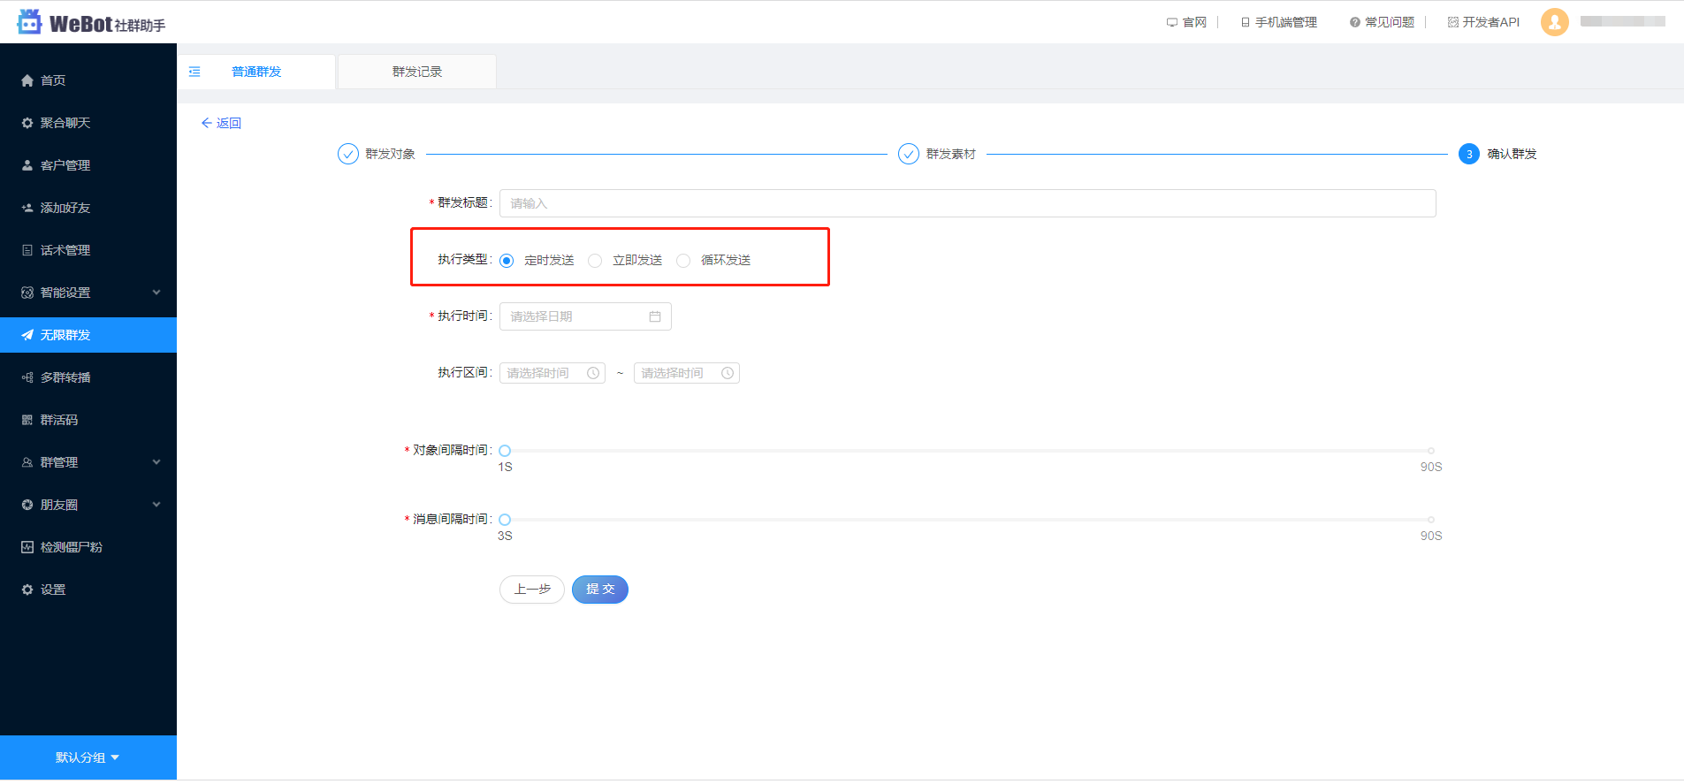Click the 官网 monitor icon
This screenshot has width=1684, height=784.
click(1172, 22)
